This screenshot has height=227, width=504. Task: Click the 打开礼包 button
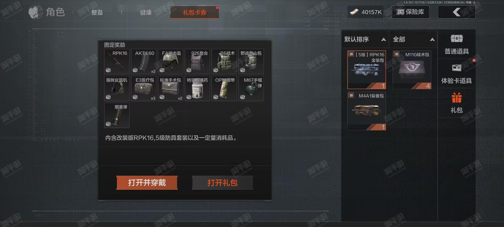pos(223,183)
